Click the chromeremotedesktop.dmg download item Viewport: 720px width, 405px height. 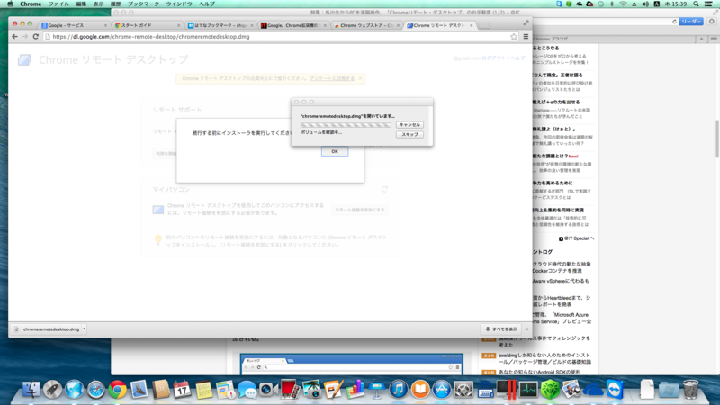[x=49, y=329]
